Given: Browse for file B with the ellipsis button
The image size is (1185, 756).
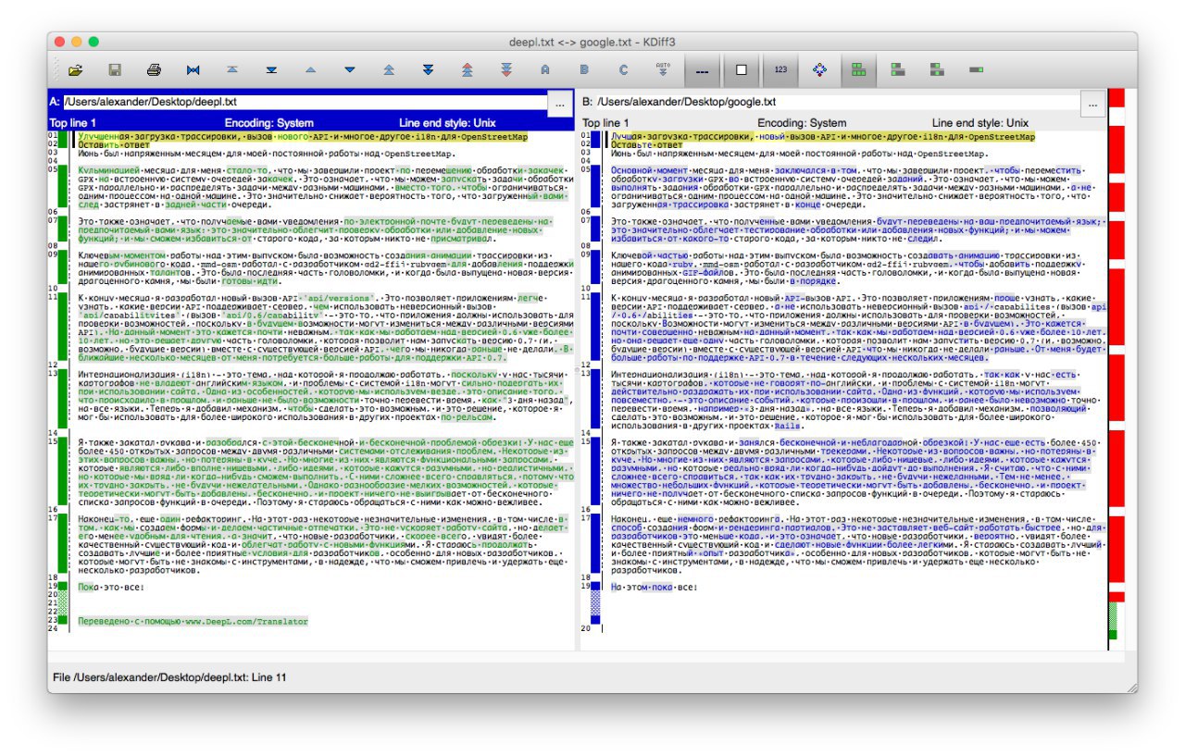Looking at the screenshot, I should 1093,105.
